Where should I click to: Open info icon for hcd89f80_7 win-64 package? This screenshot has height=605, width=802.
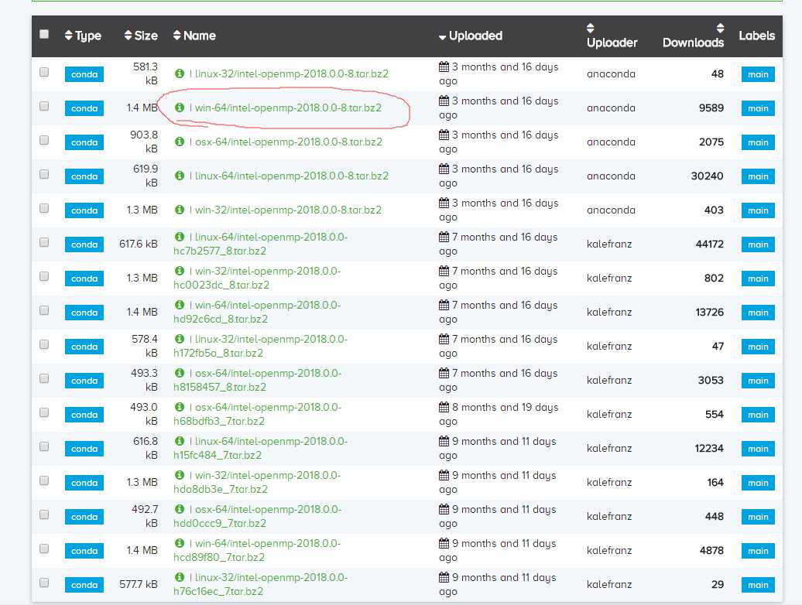point(179,543)
